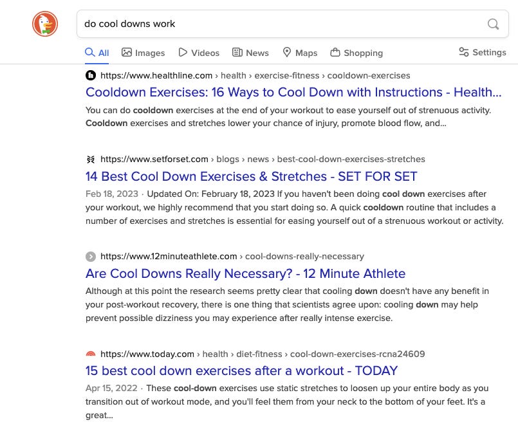
Task: Click the DuckDuckGo duck logo
Action: point(45,24)
